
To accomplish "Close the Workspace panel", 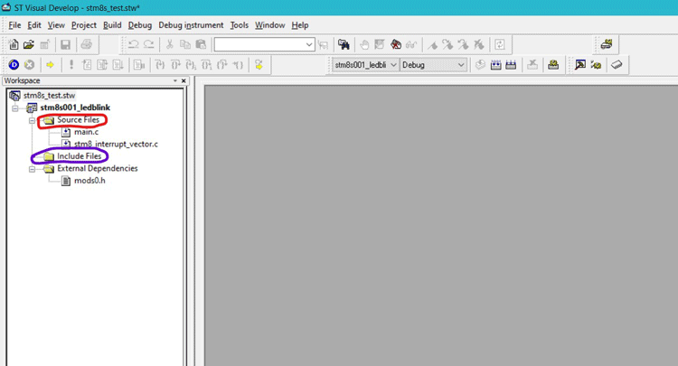I will click(x=184, y=80).
